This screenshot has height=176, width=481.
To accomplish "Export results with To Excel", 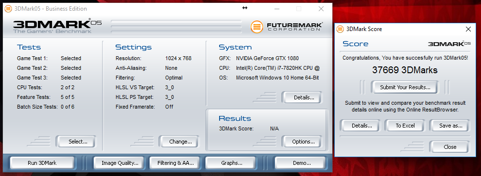I will (x=405, y=126).
